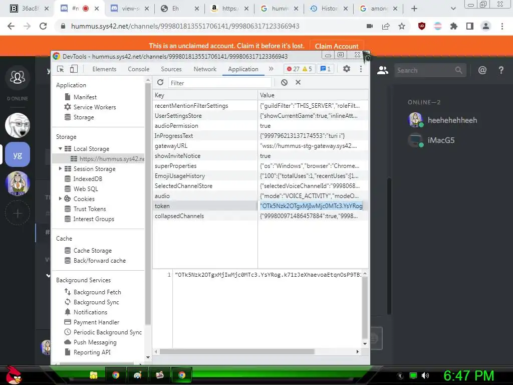Screen dimensions: 513x385
Task: Expand the Cookies tree arrow
Action: (60, 199)
